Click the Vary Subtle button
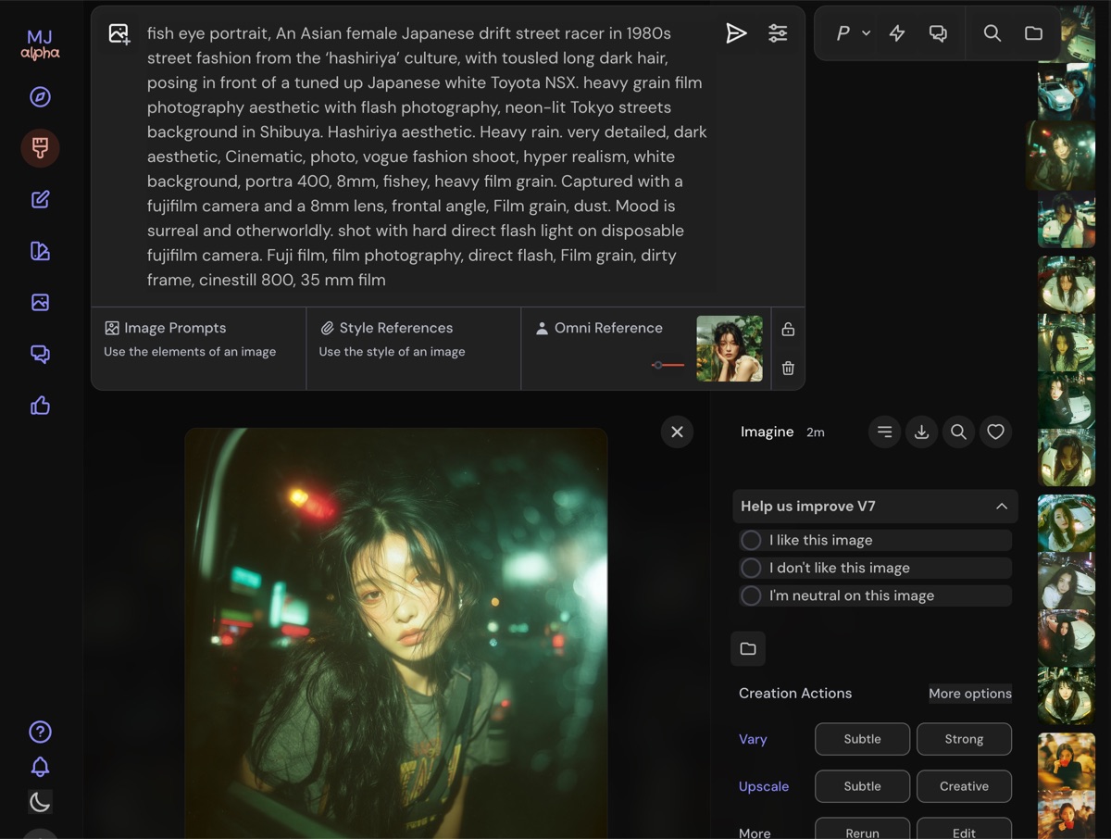 (x=862, y=739)
